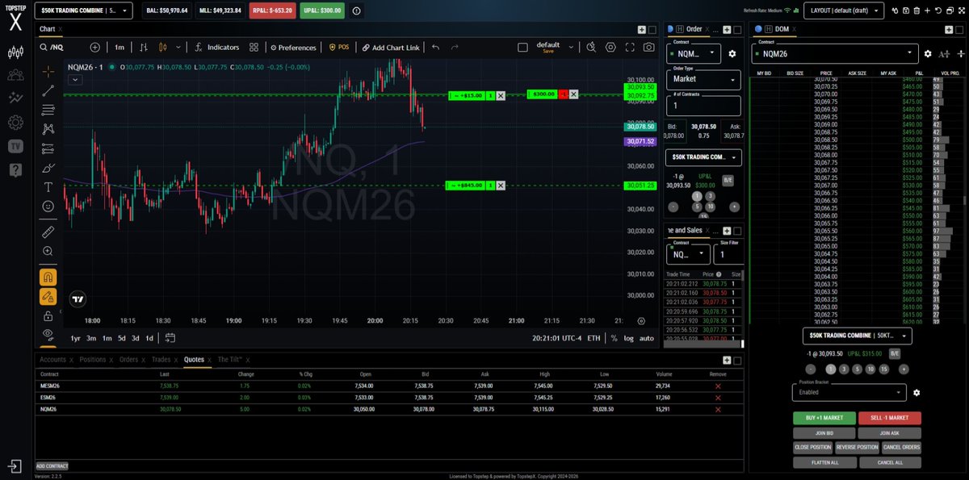Select the text tool in chart toolbar
969x480 pixels.
pos(48,187)
